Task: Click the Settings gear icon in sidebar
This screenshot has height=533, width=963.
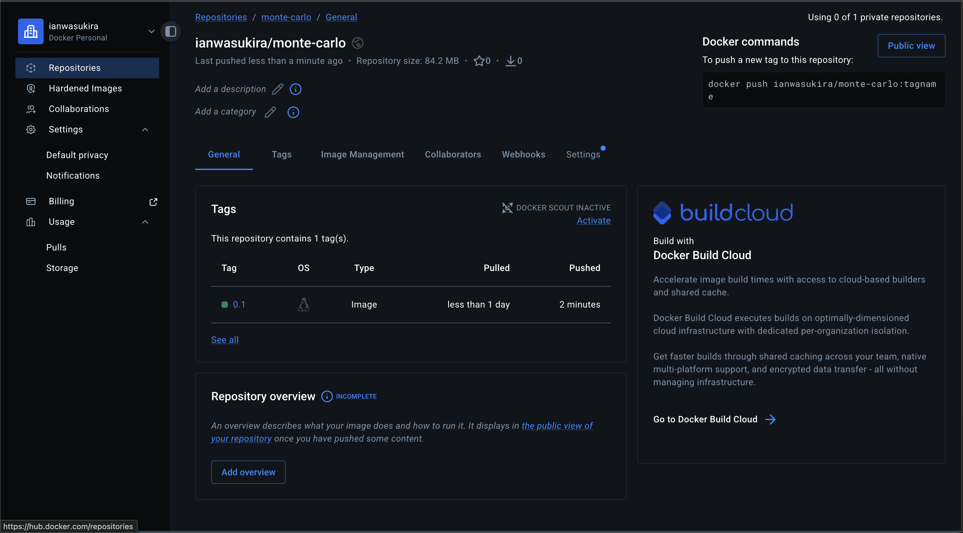Action: pos(30,129)
